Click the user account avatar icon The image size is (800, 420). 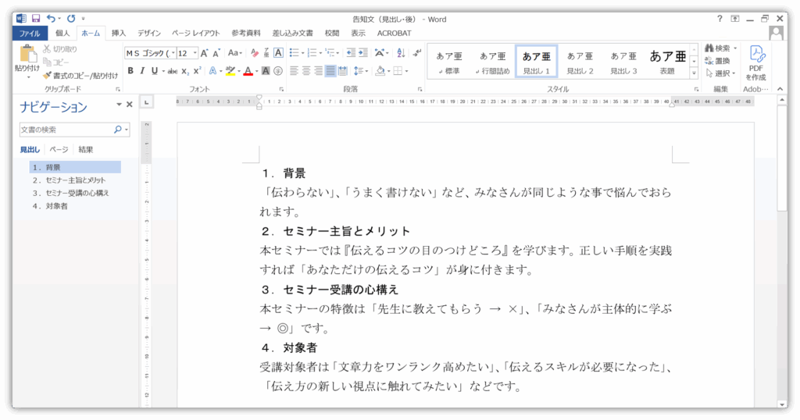tap(776, 33)
